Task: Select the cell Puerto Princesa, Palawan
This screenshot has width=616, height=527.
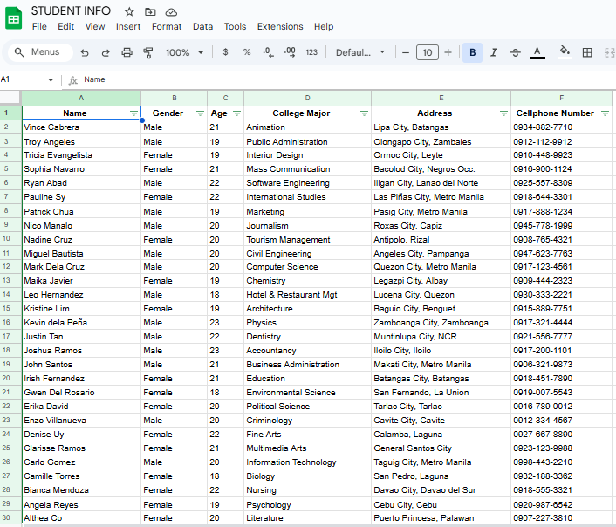Action: 441,518
